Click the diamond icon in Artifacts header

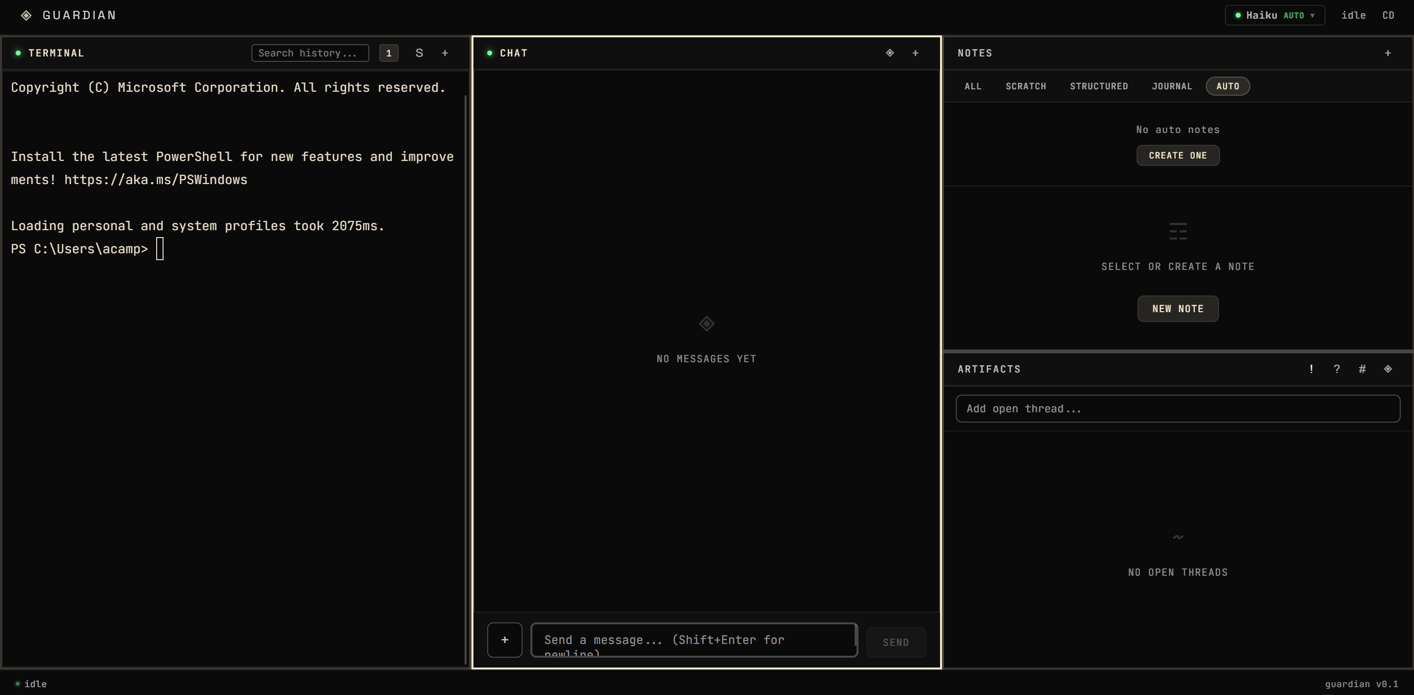click(1388, 369)
